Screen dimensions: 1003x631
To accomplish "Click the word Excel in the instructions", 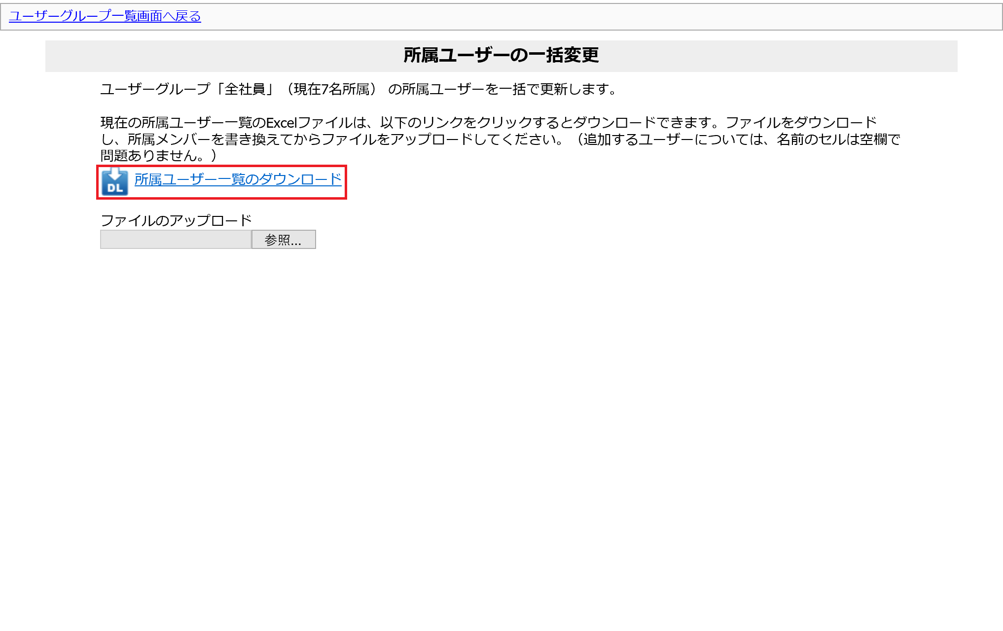I will 282,122.
